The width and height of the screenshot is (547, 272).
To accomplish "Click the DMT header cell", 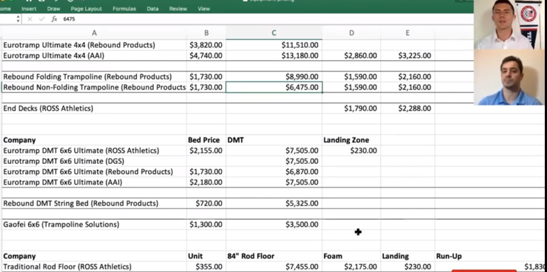I will 274,140.
